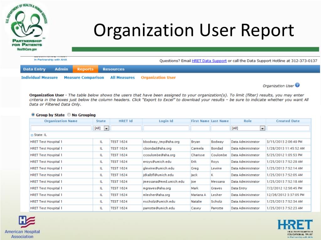Open the State filter dropdown

coord(107,128)
